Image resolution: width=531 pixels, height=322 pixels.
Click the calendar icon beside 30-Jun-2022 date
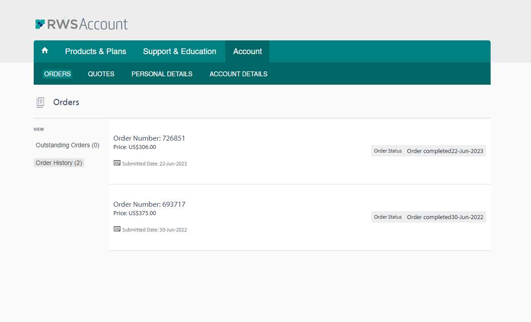point(117,229)
